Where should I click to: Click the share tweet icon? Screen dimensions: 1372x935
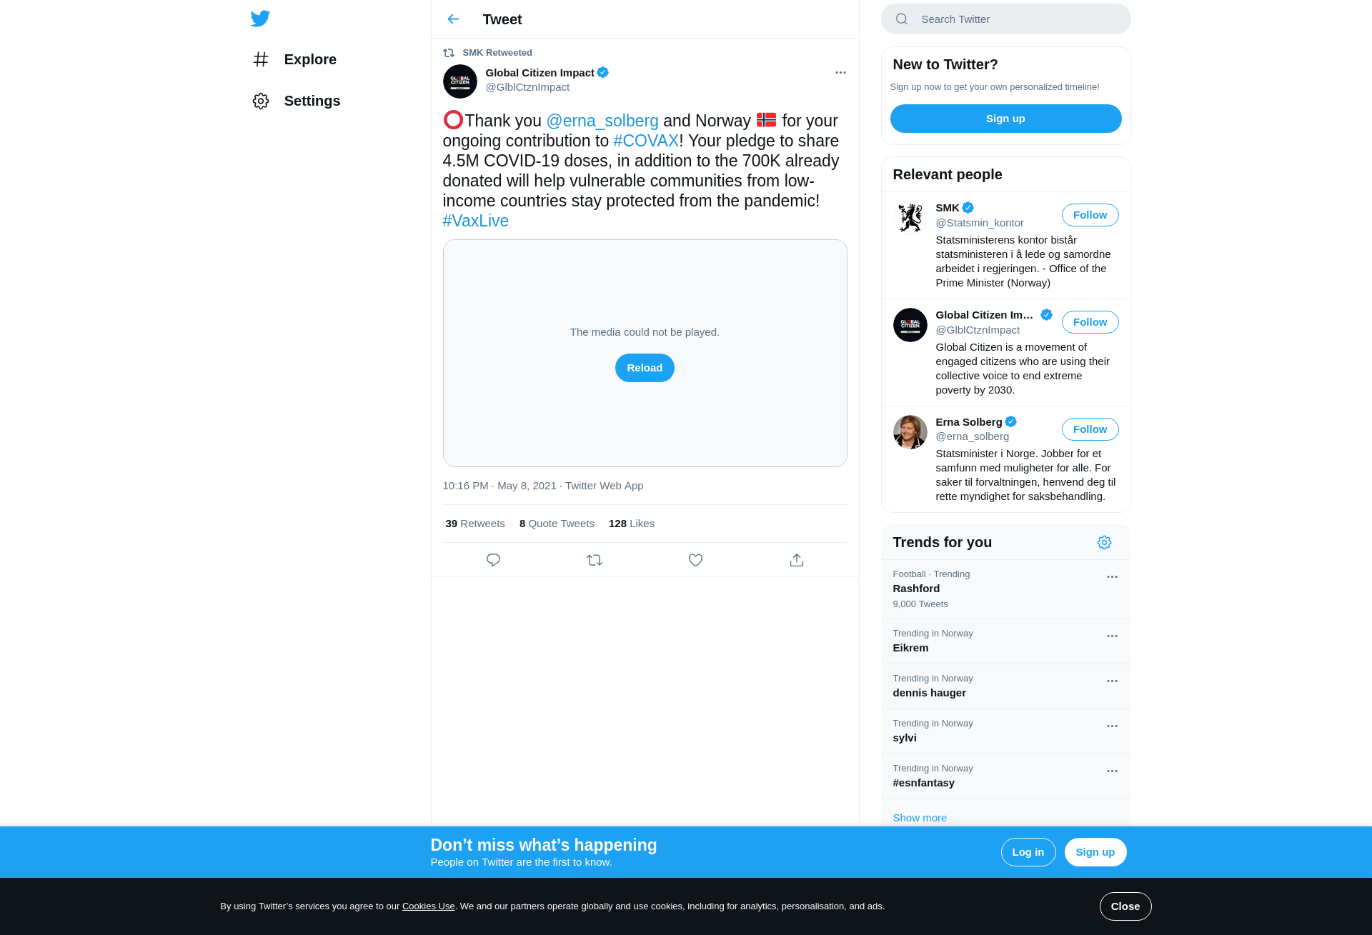pyautogui.click(x=797, y=560)
